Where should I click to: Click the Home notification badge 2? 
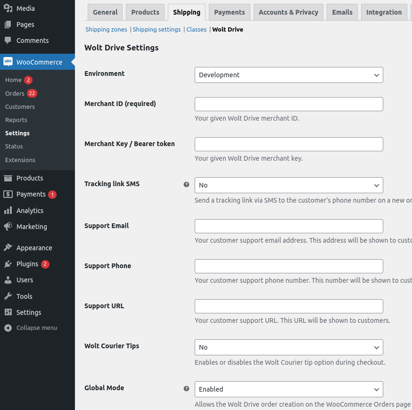point(28,80)
